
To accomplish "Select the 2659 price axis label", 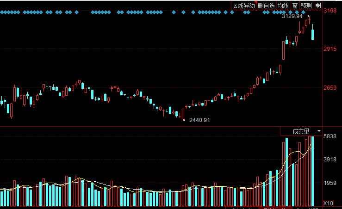I will point(330,87).
